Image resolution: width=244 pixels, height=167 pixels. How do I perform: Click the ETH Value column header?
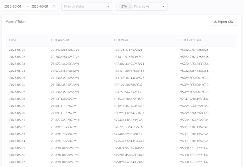pos(121,40)
